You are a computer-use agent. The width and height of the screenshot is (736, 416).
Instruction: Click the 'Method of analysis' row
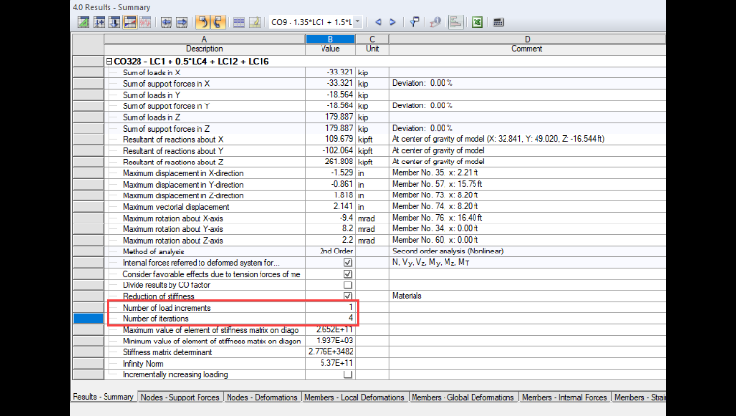[368, 252]
